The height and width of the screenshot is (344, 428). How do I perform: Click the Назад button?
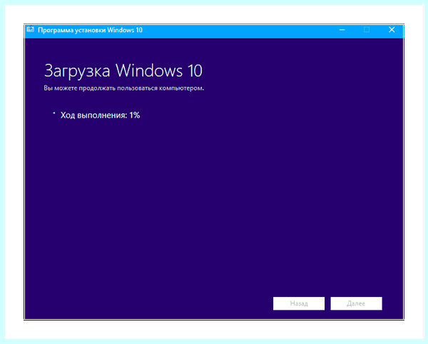(299, 303)
